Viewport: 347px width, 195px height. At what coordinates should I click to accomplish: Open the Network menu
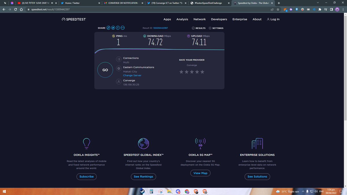200,19
